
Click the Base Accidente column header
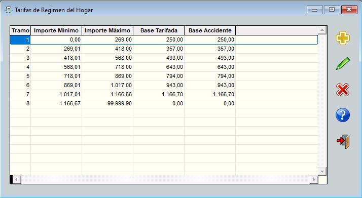point(210,30)
